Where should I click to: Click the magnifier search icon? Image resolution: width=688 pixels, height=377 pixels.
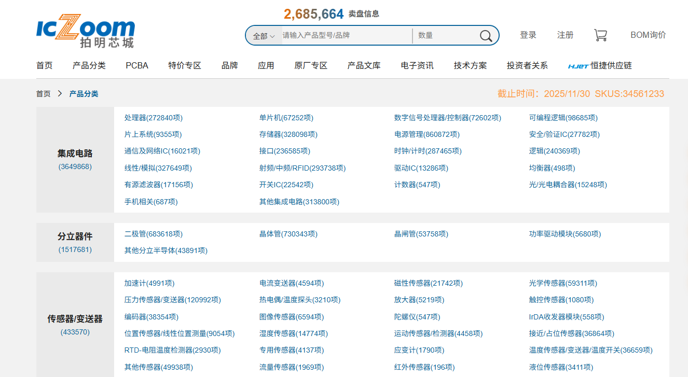(486, 36)
